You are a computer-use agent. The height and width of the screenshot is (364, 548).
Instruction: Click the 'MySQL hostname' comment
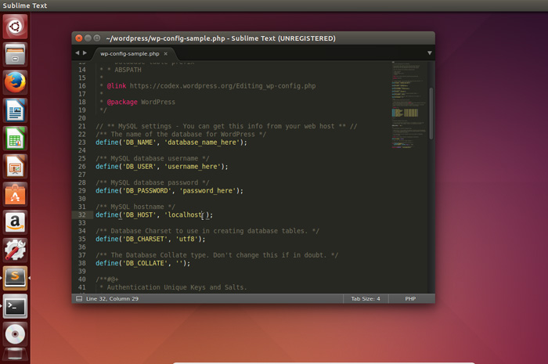tap(135, 207)
